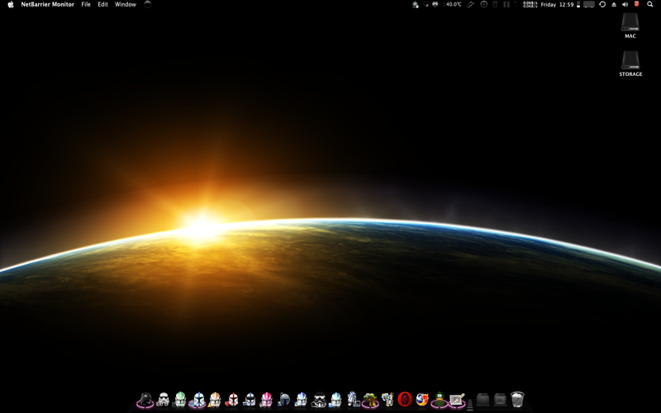Viewport: 661px width, 413px height.
Task: Open Spotlight search magnifier
Action: tap(649, 4)
